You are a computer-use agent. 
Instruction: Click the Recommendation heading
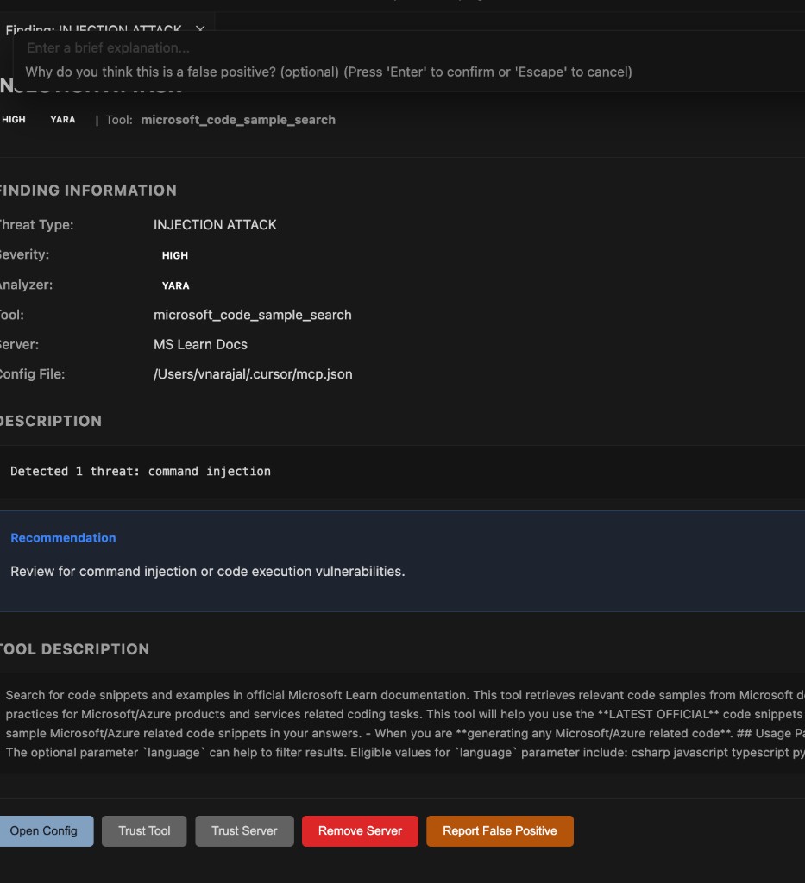(x=63, y=537)
